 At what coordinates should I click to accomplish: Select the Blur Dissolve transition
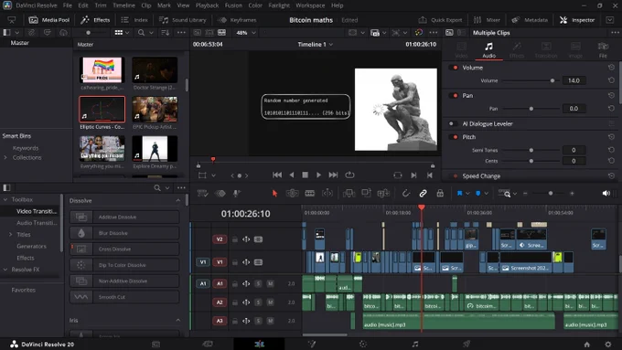click(124, 233)
